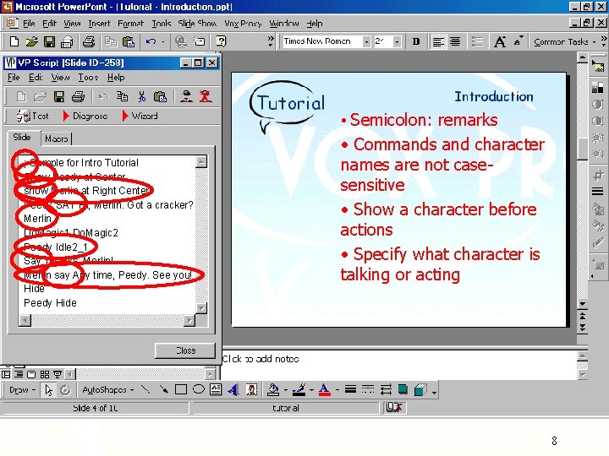Open a file with PowerPoint's Open folder icon
Image resolution: width=609 pixels, height=456 pixels.
[32, 41]
